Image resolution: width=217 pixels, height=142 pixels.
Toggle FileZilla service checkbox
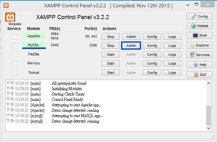pyautogui.click(x=15, y=54)
